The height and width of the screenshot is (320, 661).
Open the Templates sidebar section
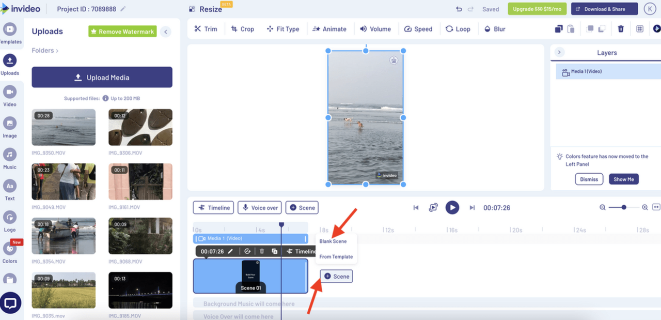10,34
